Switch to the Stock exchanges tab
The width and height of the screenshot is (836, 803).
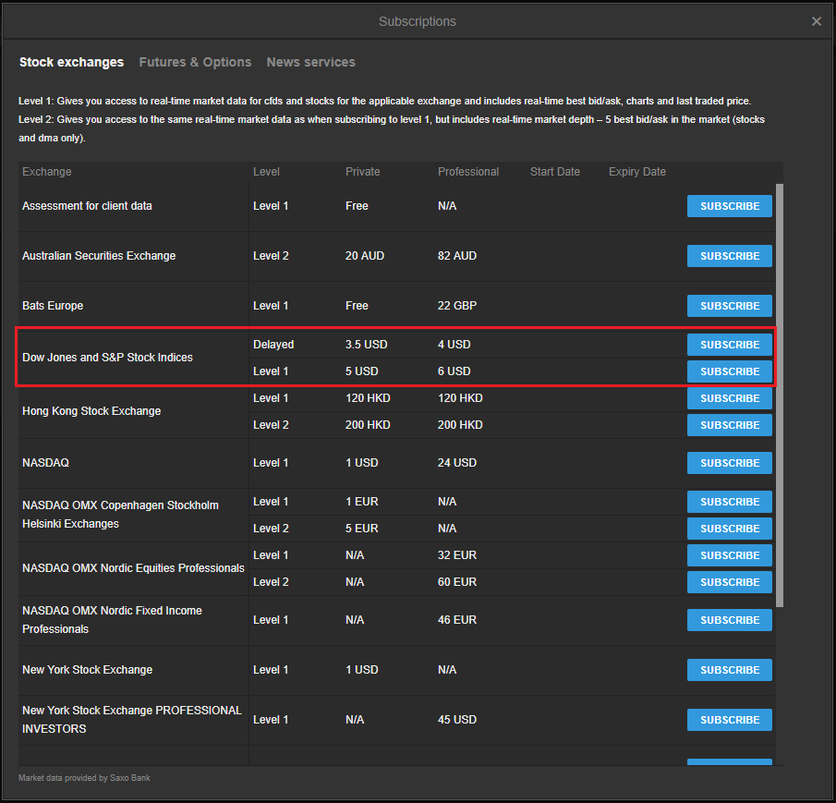point(71,63)
